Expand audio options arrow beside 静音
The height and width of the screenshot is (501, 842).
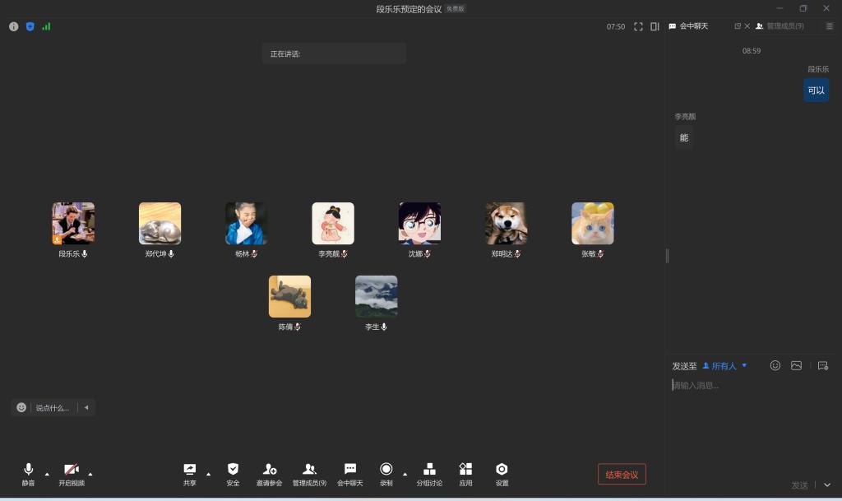47,474
